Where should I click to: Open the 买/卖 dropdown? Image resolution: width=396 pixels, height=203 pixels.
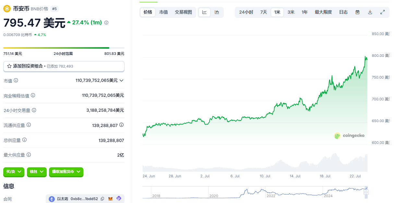point(13,172)
